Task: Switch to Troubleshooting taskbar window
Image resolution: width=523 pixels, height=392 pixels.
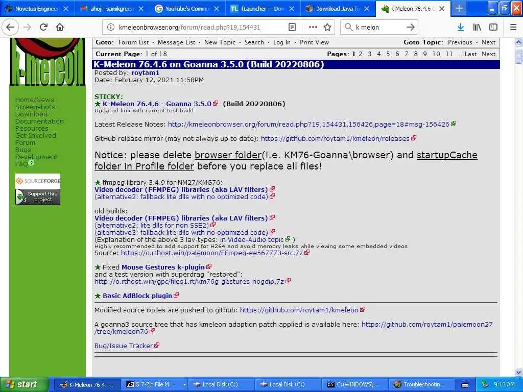Action: (422, 385)
